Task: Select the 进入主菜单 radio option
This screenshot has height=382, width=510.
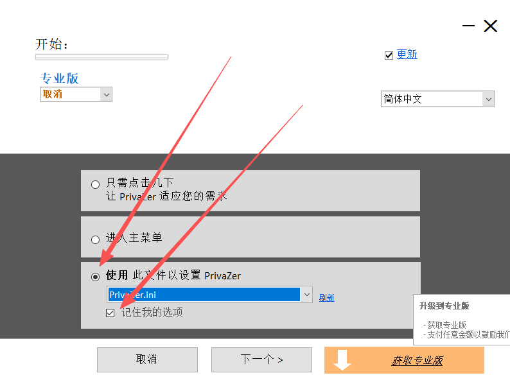Action: pos(95,239)
